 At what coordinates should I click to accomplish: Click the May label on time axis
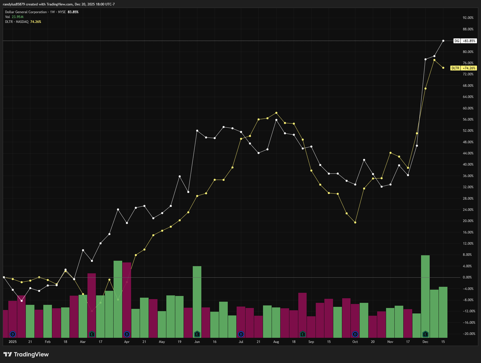pos(162,342)
